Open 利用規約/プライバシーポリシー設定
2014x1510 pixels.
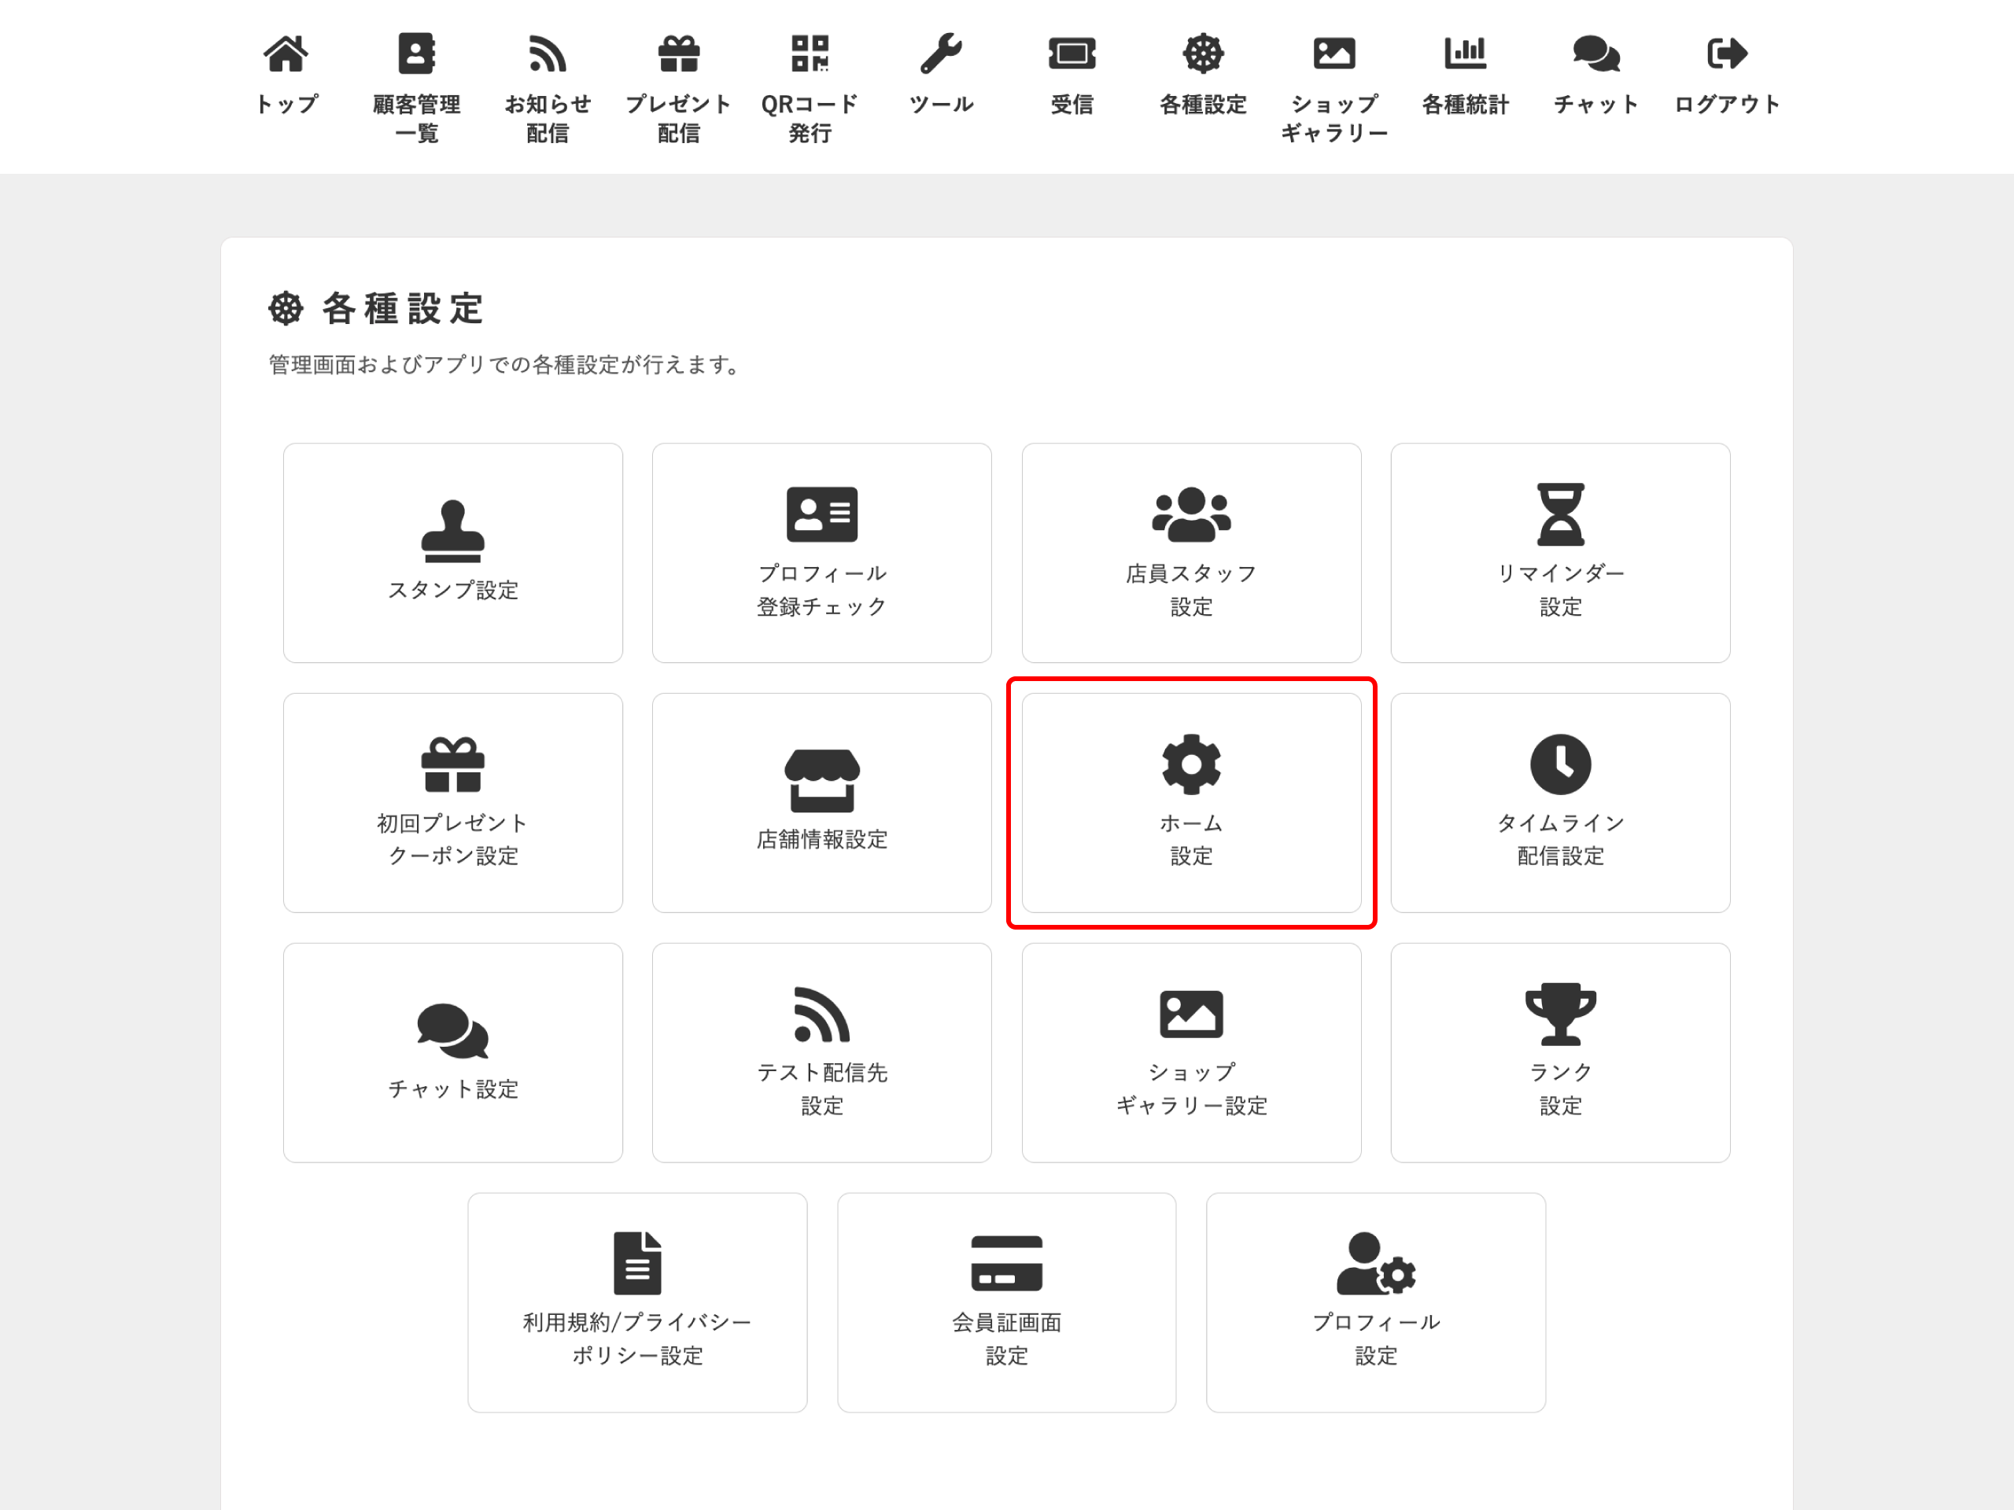636,1302
